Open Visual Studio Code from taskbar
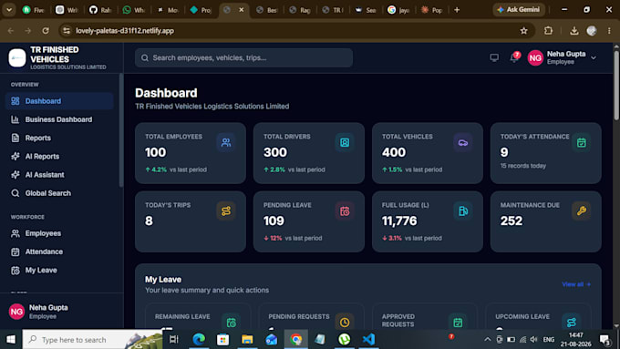The height and width of the screenshot is (349, 620). point(368,340)
